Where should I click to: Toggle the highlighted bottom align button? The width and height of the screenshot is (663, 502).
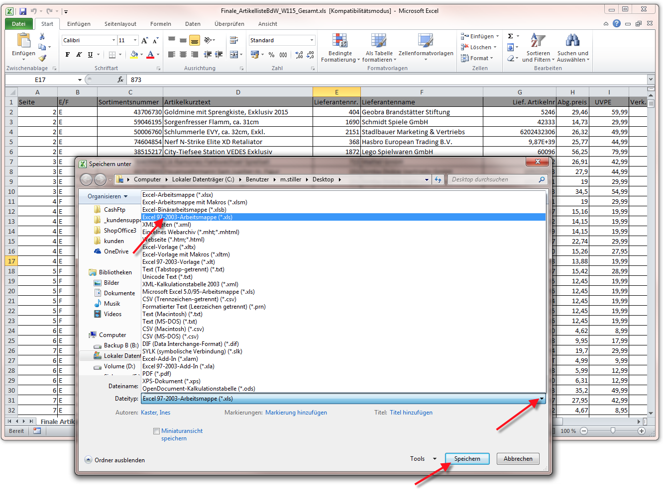click(195, 40)
